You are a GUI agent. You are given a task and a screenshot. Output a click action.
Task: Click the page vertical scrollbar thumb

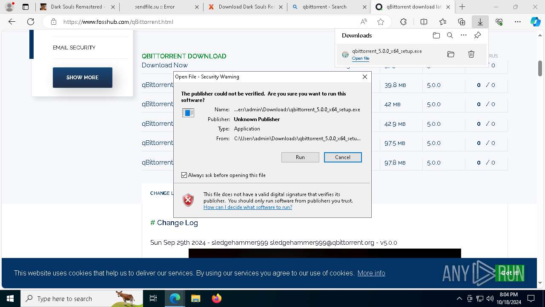[540, 68]
